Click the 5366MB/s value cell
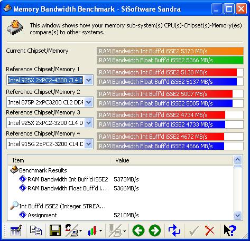250x241 pixels. coord(126,188)
